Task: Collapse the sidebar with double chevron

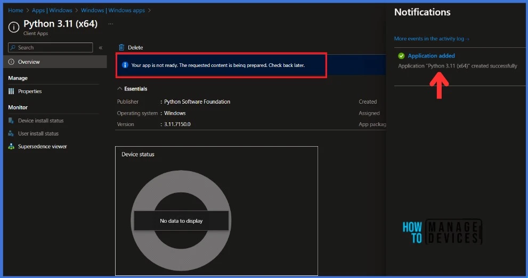Action: click(x=100, y=48)
